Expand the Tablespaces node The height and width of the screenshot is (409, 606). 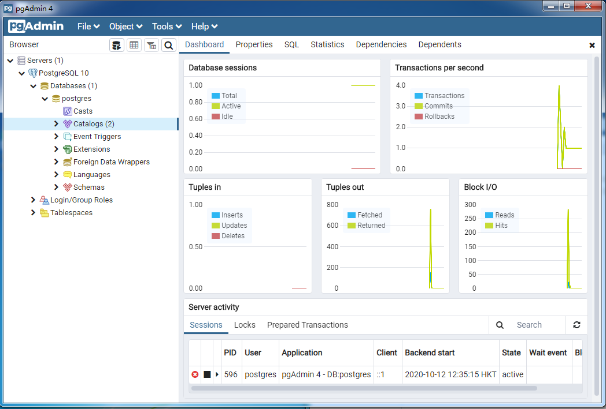click(x=33, y=213)
